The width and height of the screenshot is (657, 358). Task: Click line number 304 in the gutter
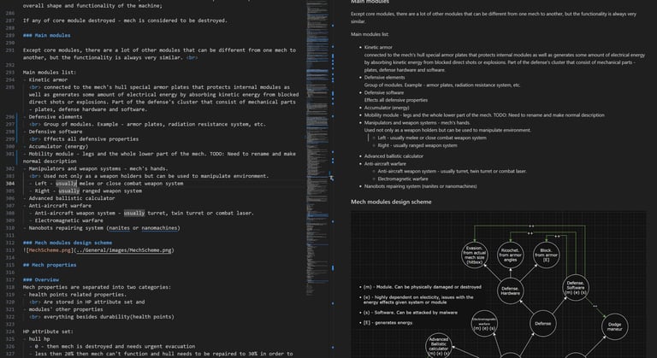[x=10, y=184]
